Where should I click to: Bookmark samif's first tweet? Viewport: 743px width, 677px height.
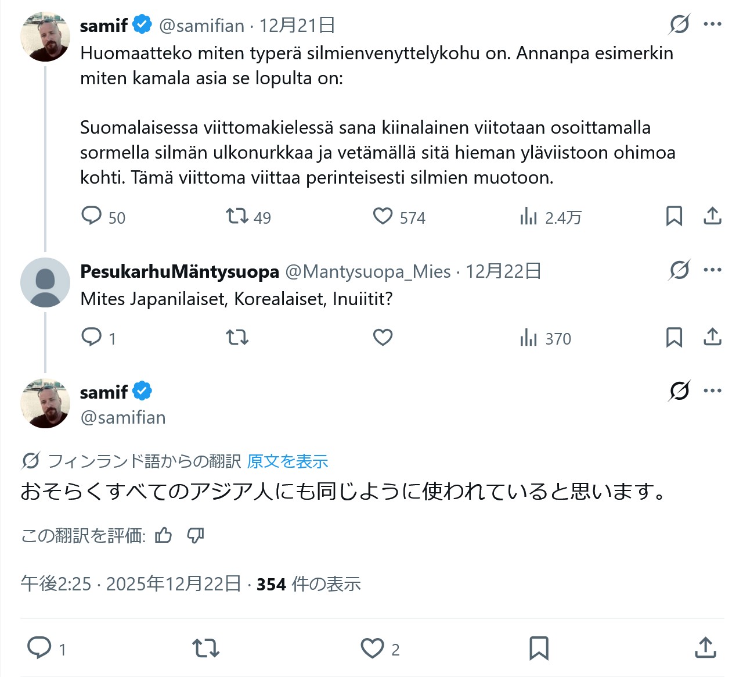674,216
